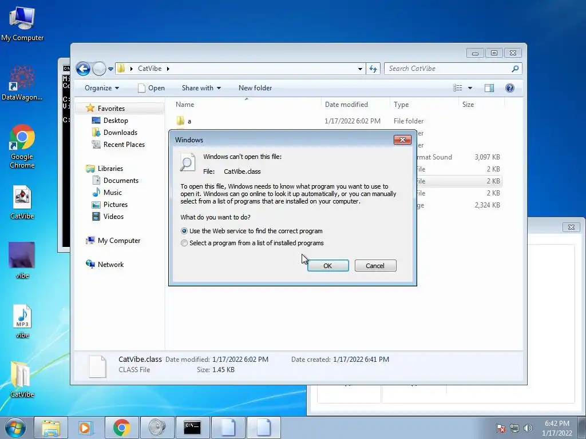Expand address bar previous locations dropdown
The image size is (586, 439).
click(x=360, y=69)
